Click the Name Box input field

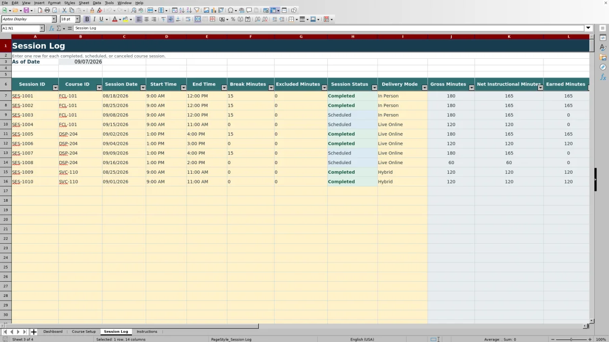click(20, 28)
